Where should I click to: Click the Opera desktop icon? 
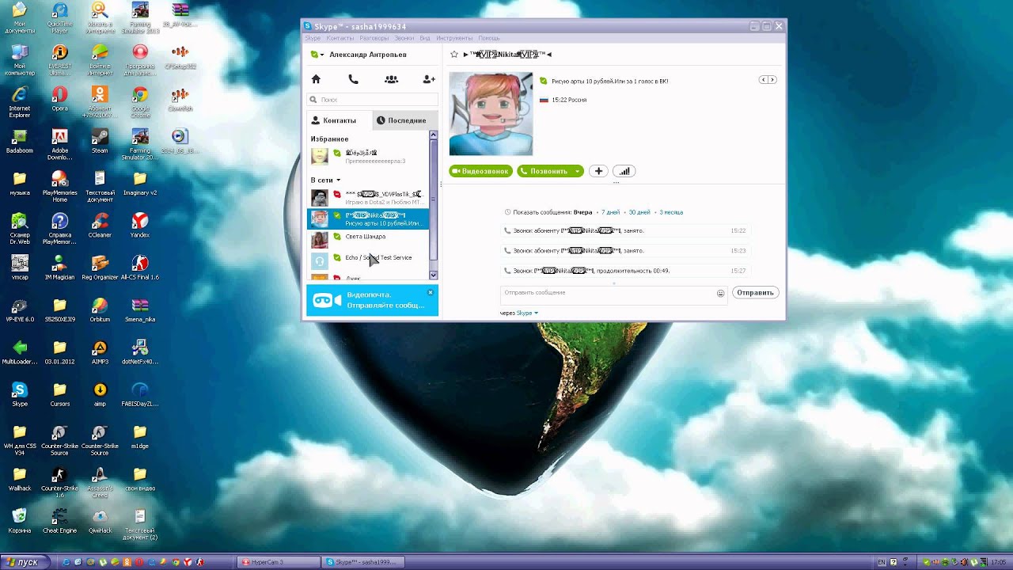coord(59,98)
